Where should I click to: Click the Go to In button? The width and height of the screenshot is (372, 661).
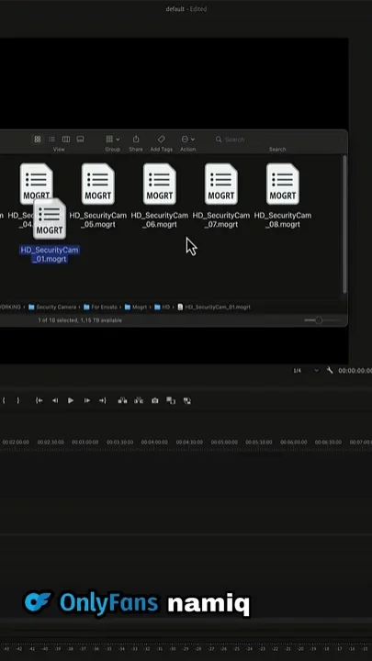39,400
